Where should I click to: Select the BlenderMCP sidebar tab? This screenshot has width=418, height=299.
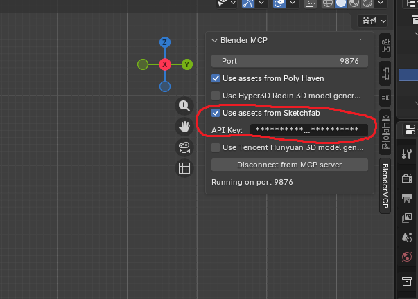(385, 186)
